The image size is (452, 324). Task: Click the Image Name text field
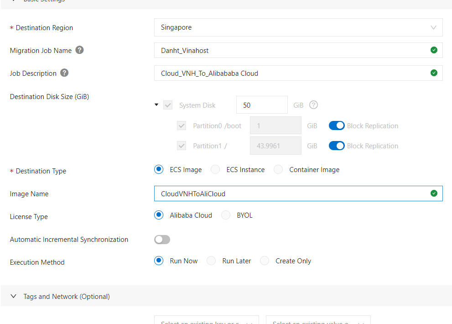pos(292,193)
